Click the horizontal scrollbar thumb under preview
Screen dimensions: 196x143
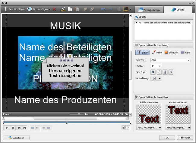click(x=65, y=118)
